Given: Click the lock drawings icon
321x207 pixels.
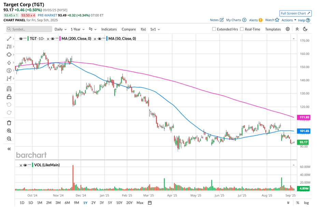Looking at the screenshot, I should [x=9, y=97].
